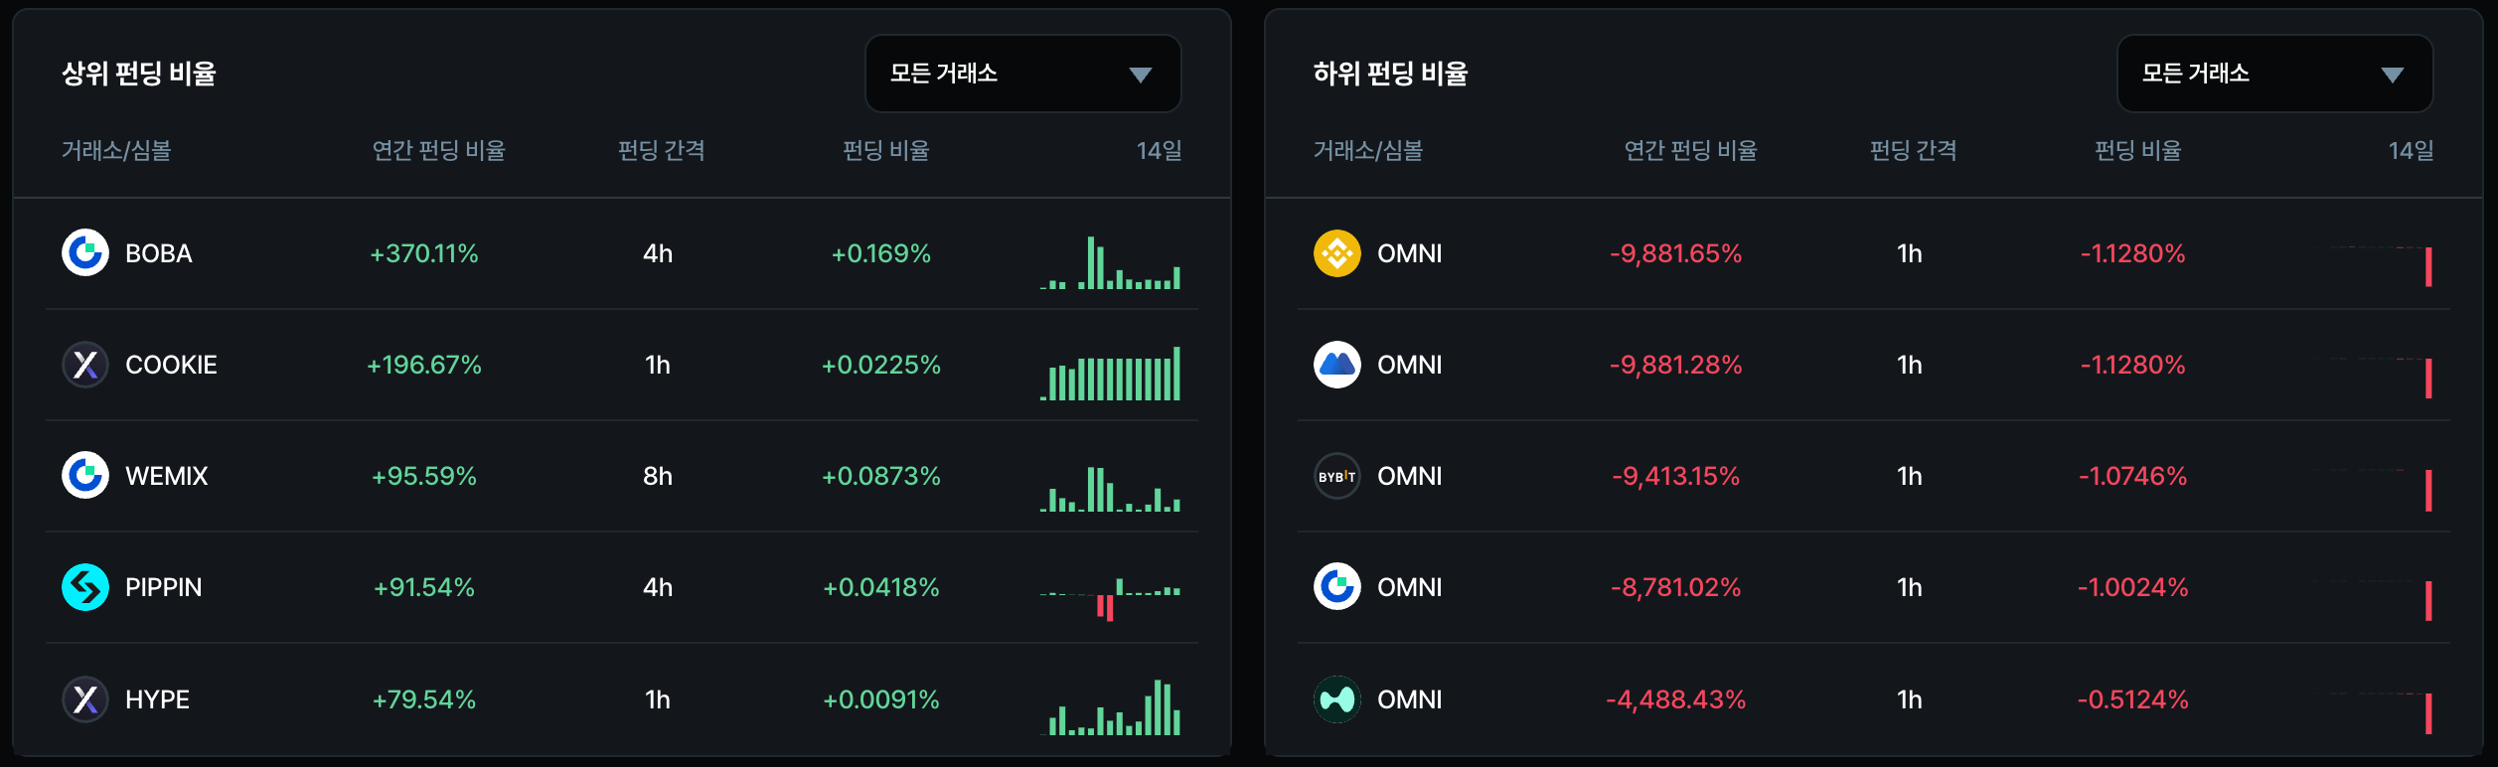Image resolution: width=2498 pixels, height=767 pixels.
Task: Sort top table by 연간 펀딩 비율 column
Action: coord(438,150)
